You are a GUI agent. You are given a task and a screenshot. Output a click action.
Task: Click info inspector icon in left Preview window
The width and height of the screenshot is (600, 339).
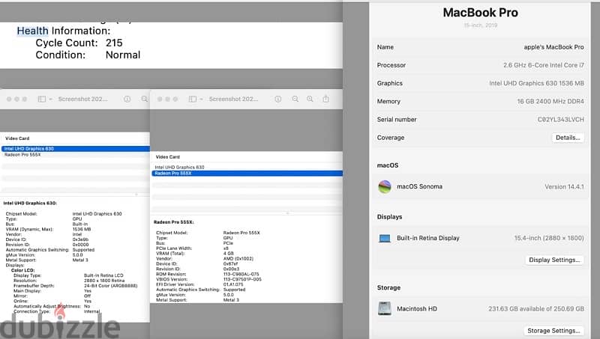point(127,99)
